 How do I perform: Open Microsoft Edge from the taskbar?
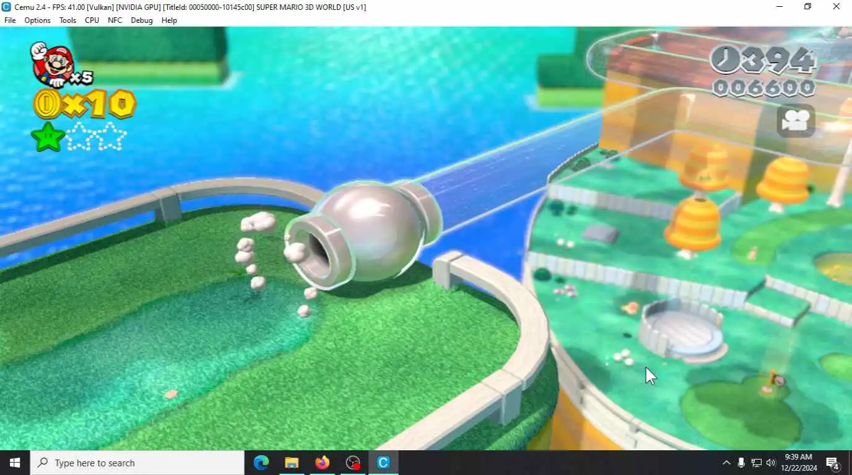261,463
